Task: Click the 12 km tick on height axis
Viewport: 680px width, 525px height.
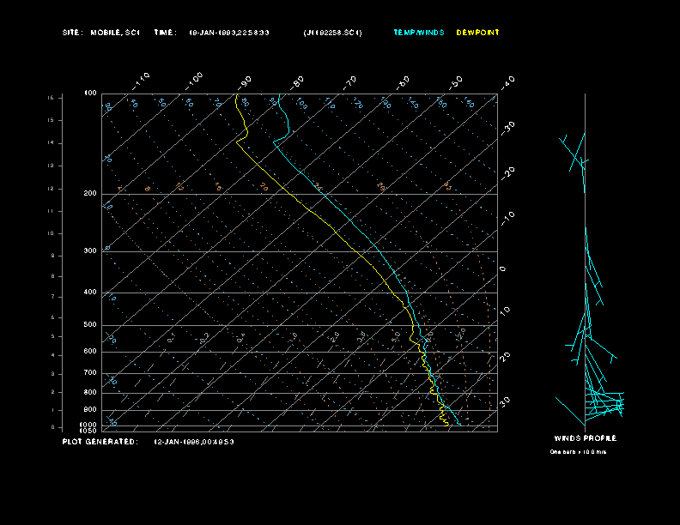Action: coord(52,189)
